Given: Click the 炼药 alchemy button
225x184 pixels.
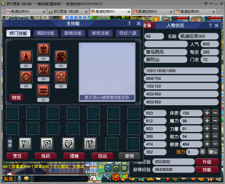Looking at the screenshot, I should coord(46,156).
